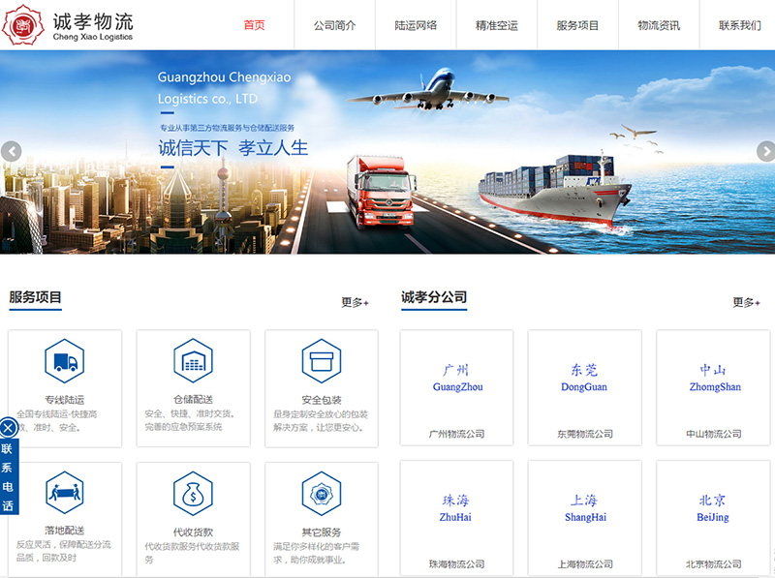This screenshot has width=775, height=578.
Task: Close the floating 联系电话 sidebar widget
Action: coord(8,427)
